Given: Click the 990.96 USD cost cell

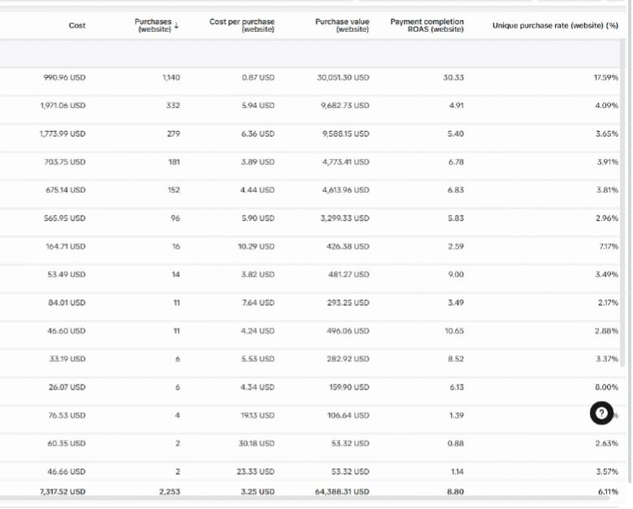Looking at the screenshot, I should 64,77.
